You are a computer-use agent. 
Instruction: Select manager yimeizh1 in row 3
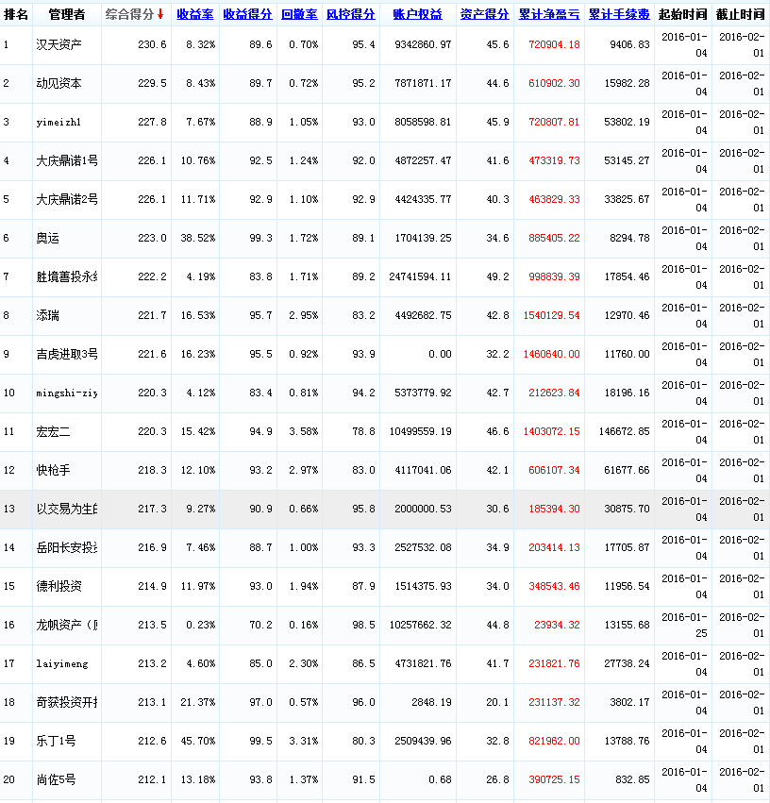pyautogui.click(x=59, y=122)
